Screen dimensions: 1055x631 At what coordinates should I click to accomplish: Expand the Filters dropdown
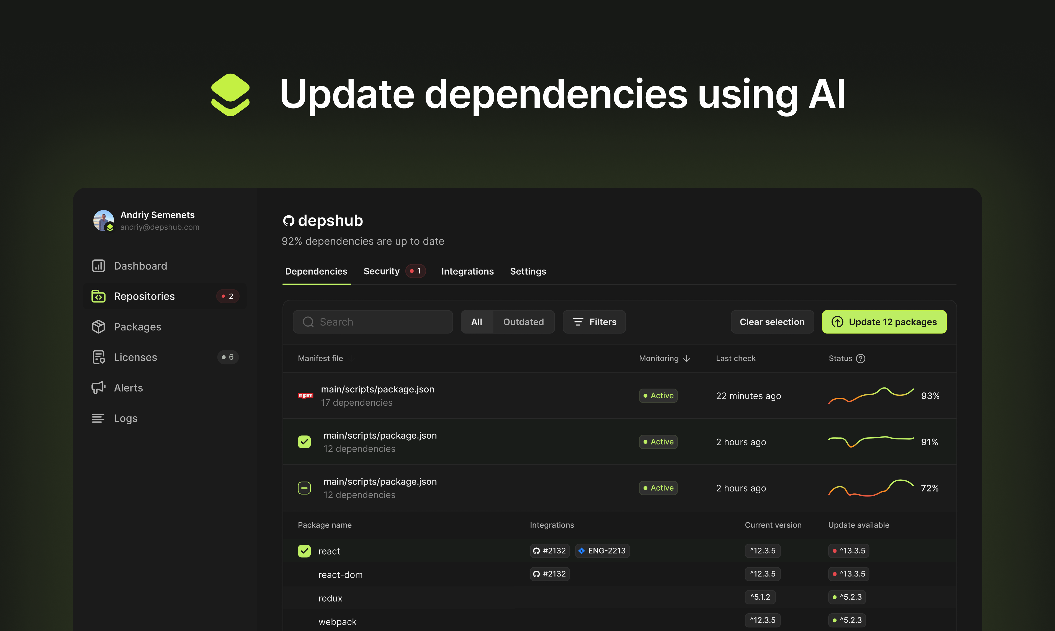click(595, 322)
